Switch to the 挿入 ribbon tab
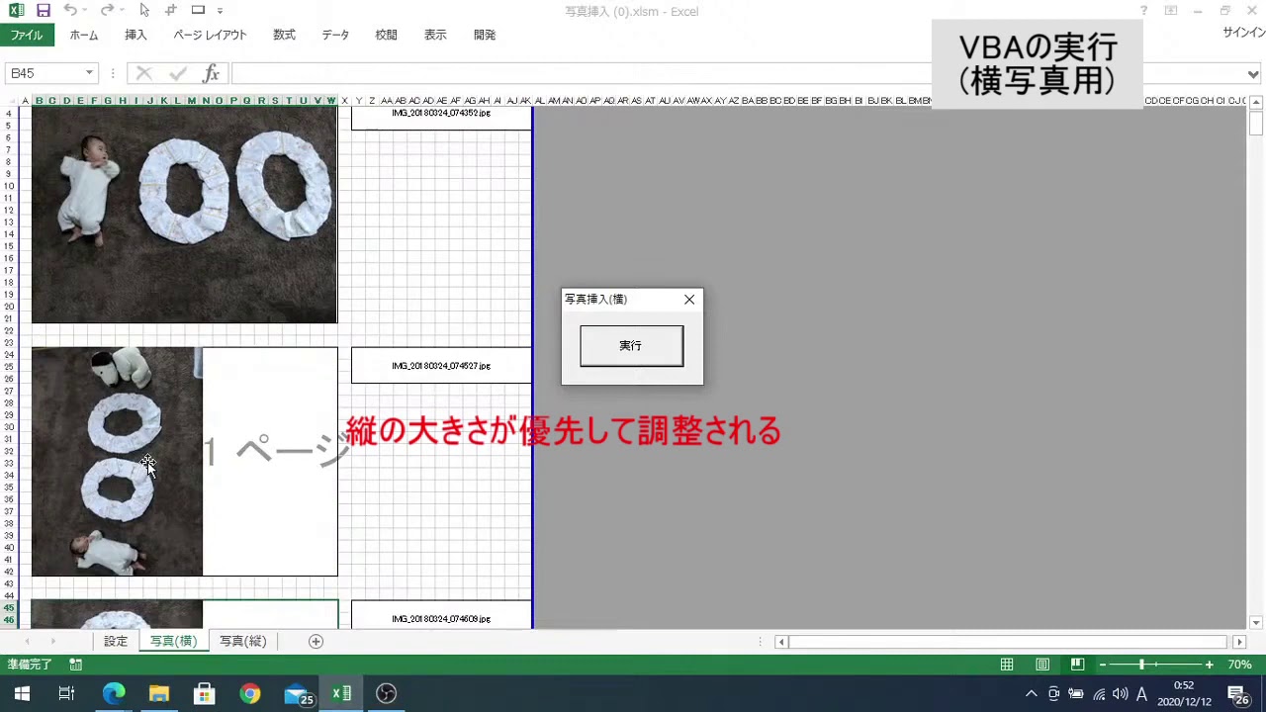 [x=136, y=35]
